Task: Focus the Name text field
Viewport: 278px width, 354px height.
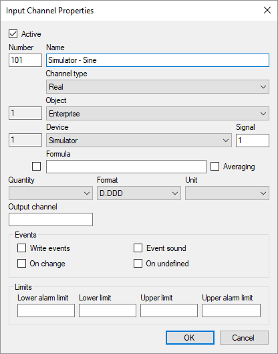Action: (x=158, y=60)
